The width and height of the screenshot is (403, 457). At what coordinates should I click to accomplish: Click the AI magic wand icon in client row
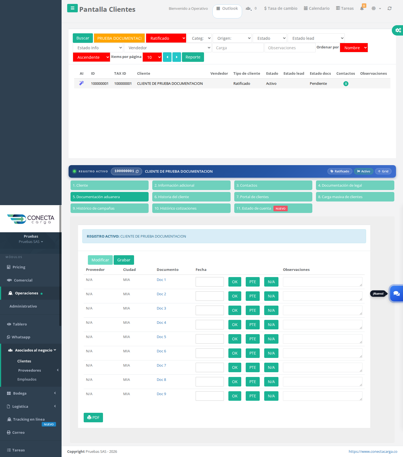(81, 83)
